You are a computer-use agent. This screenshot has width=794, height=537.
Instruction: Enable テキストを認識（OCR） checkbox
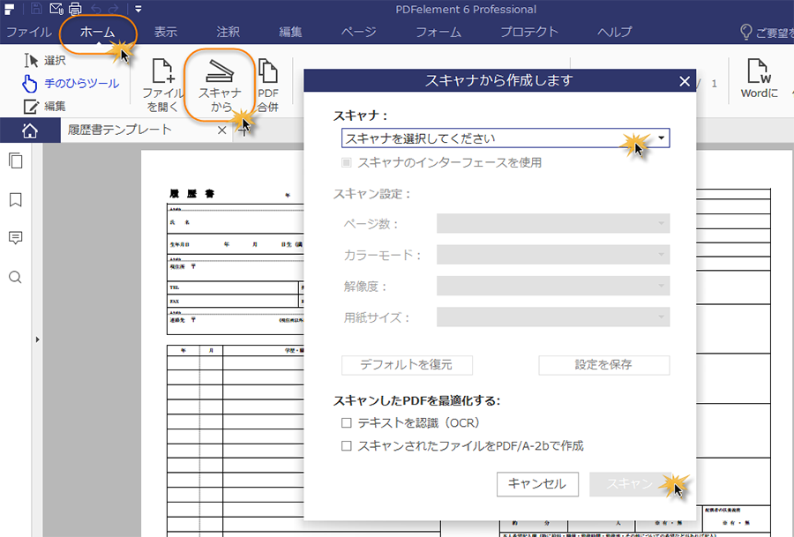(x=347, y=422)
